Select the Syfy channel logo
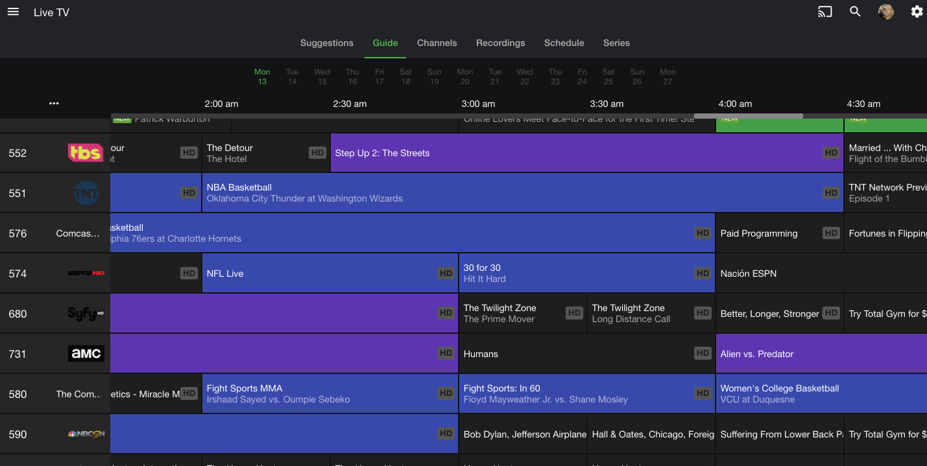This screenshot has width=927, height=466. (x=86, y=314)
